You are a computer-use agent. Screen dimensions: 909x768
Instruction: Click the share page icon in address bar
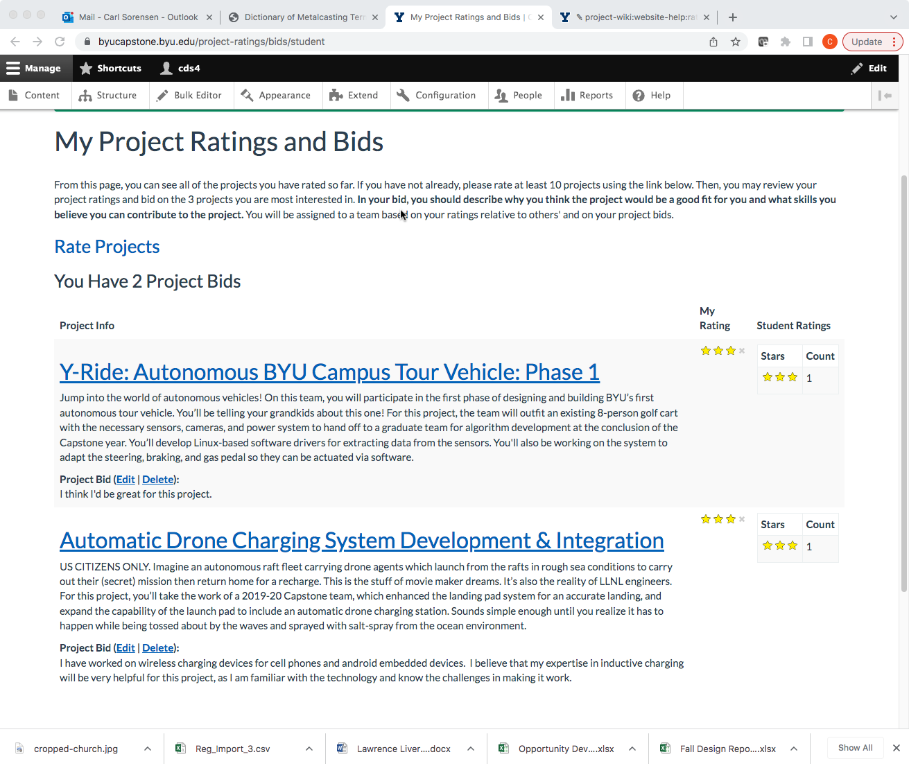coord(713,42)
